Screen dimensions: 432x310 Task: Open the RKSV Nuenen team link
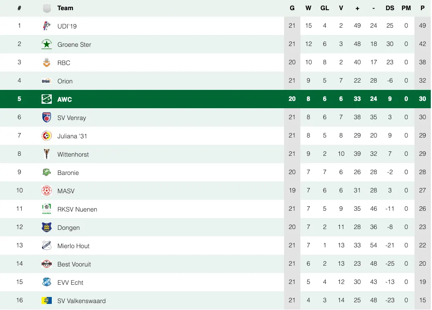tap(77, 210)
